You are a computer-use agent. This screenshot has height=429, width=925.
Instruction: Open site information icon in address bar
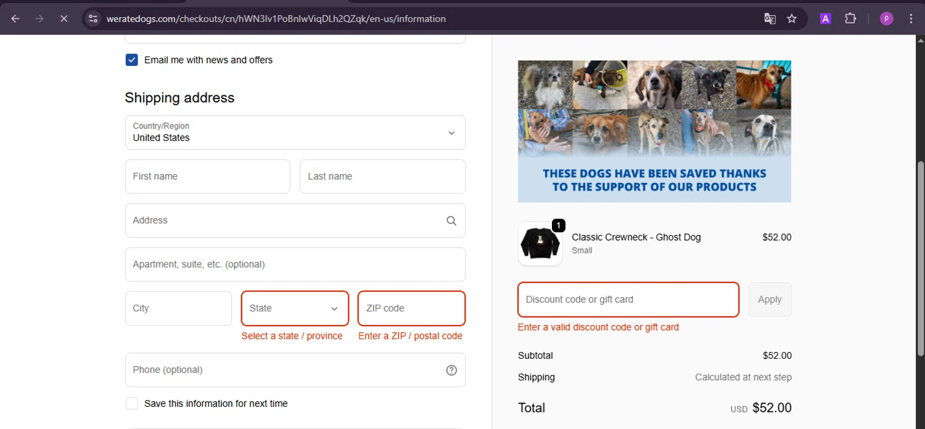pos(93,18)
